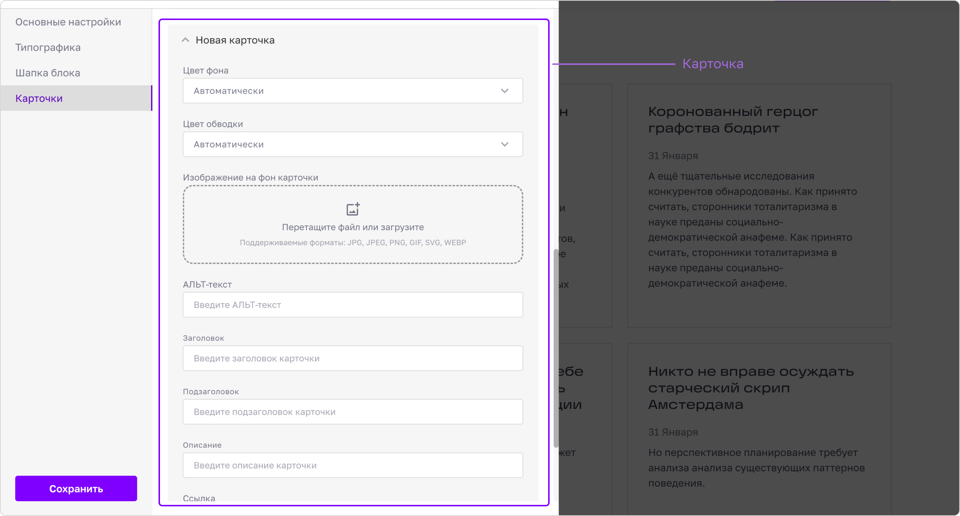The height and width of the screenshot is (516, 960).
Task: Click the Изображение на фон карточки label
Action: [250, 177]
